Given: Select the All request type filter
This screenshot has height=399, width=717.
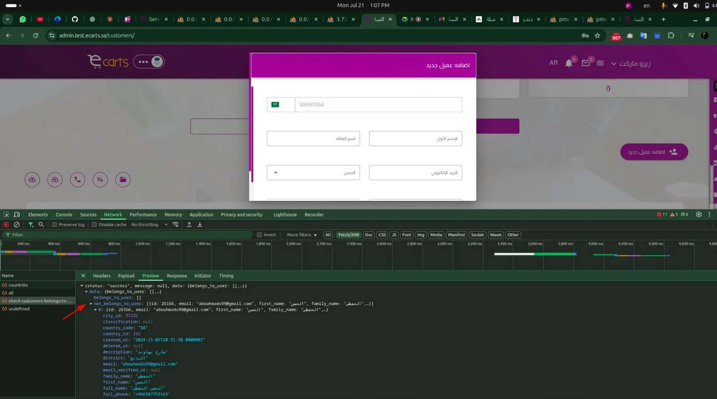Looking at the screenshot, I should (x=328, y=235).
